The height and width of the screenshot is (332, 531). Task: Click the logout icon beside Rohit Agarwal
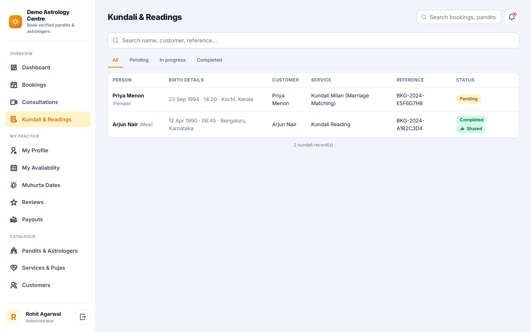[x=83, y=317]
